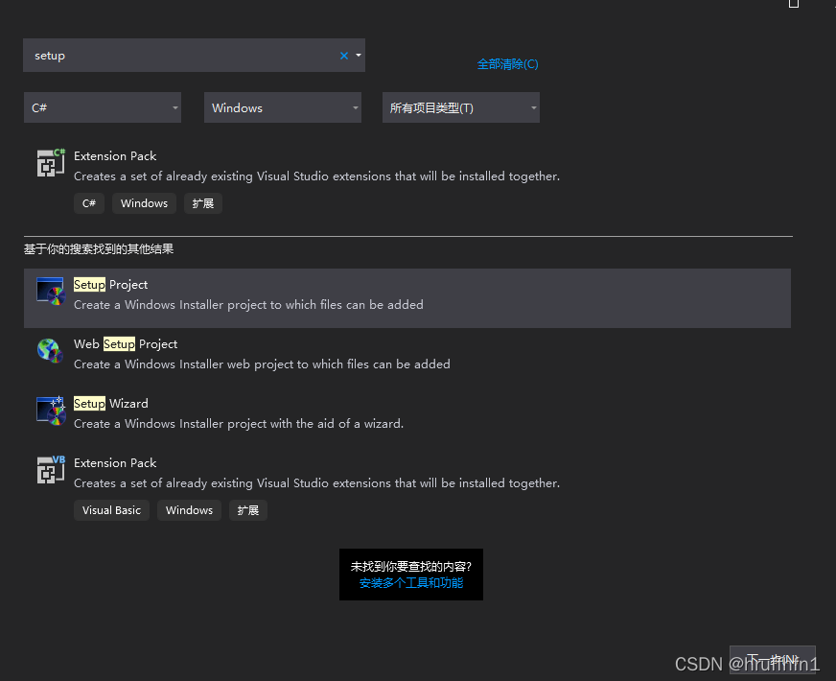Clear the setup search text with X
836x681 pixels.
coord(344,56)
